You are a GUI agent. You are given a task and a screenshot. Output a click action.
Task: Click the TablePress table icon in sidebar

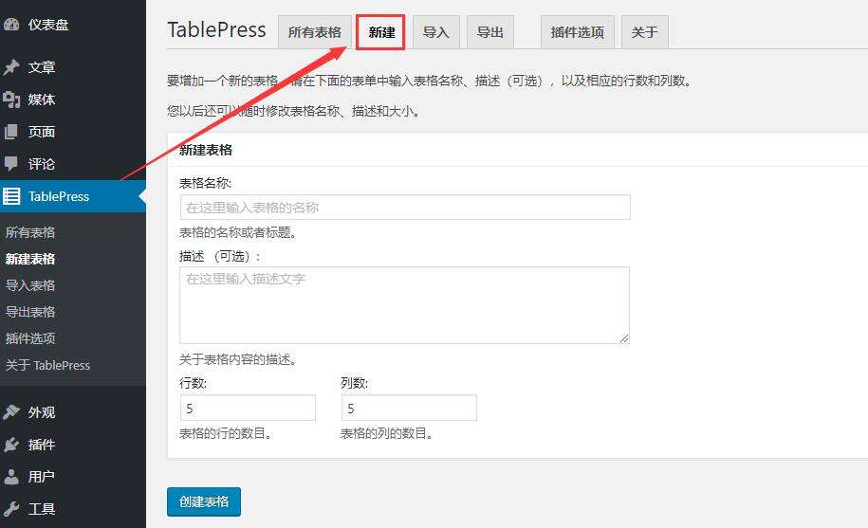(x=11, y=196)
